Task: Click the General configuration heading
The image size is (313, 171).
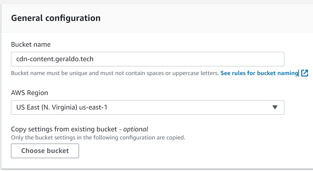Action: [x=56, y=18]
